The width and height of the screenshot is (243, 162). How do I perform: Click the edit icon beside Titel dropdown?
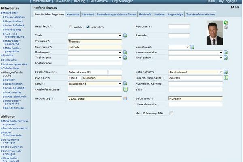point(125,36)
